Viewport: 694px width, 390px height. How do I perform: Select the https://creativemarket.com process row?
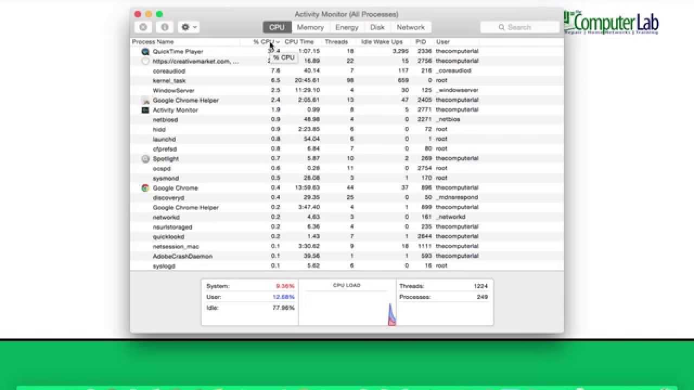pos(347,61)
